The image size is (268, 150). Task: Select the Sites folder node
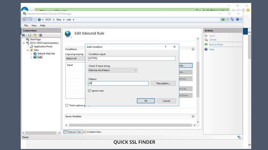pyautogui.click(x=36, y=50)
